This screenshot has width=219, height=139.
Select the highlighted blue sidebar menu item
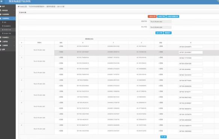(x=8, y=18)
